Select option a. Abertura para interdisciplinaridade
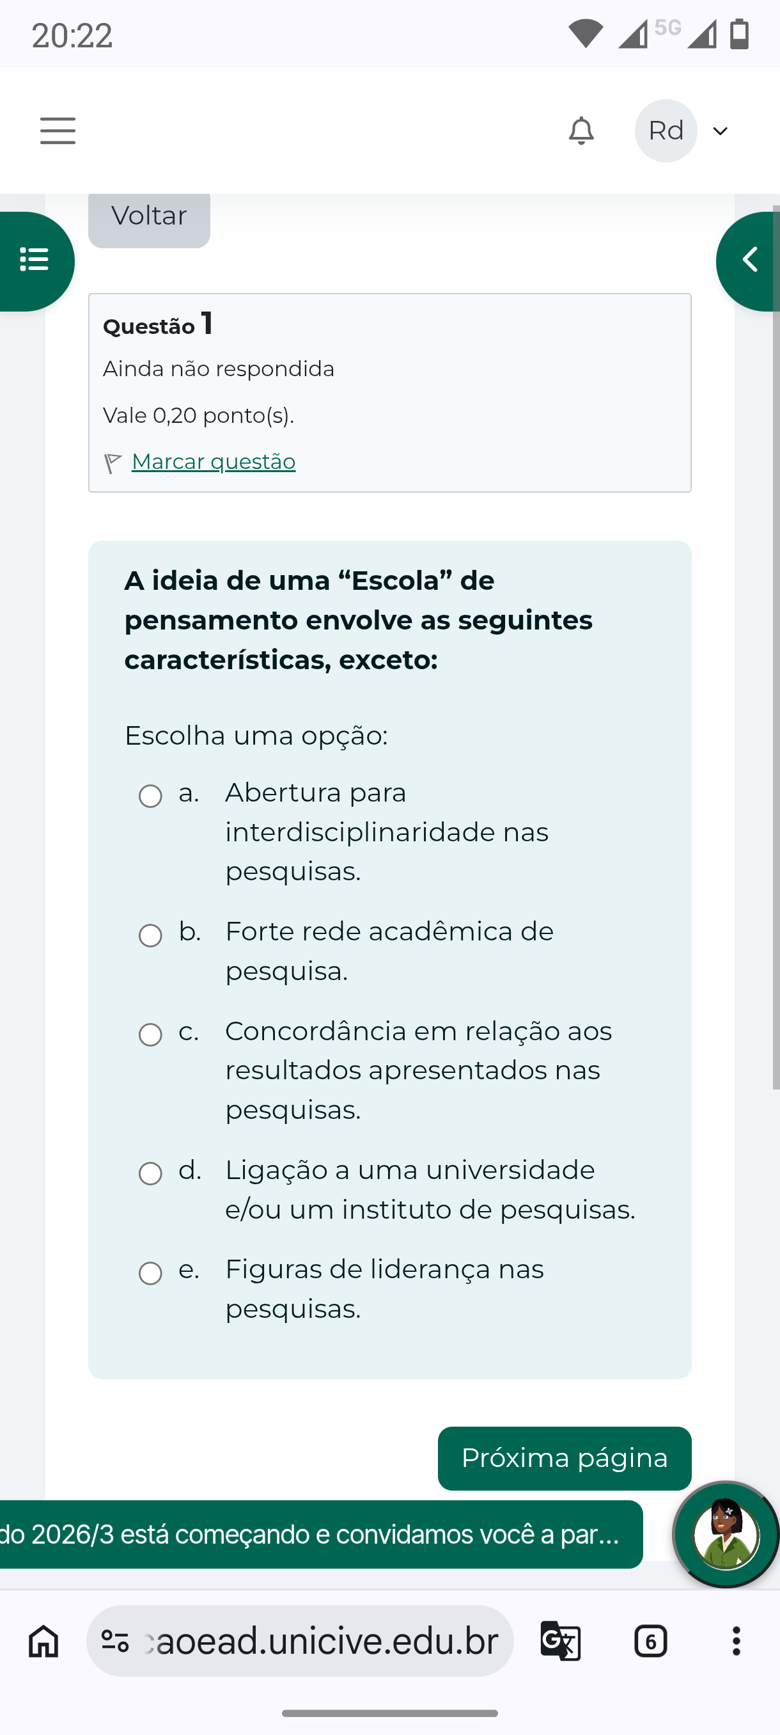 [x=150, y=796]
